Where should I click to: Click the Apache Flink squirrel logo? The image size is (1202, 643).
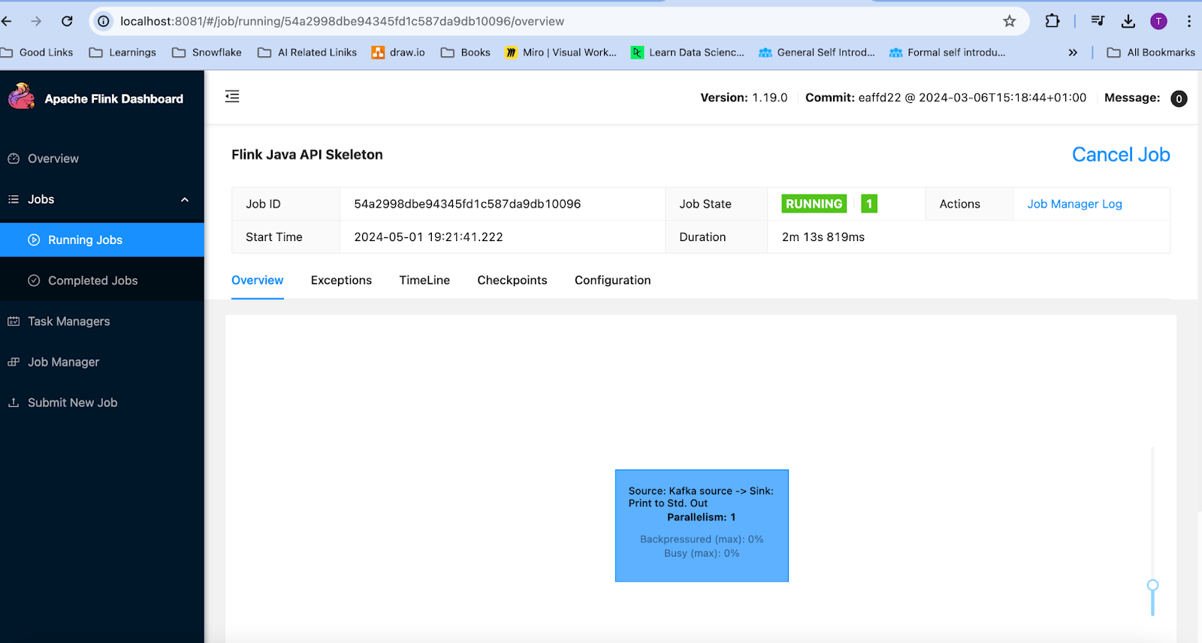tap(22, 97)
